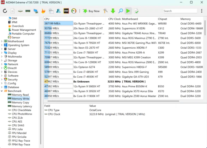
Task: Click the magnifier search icon
Action: (121, 11)
